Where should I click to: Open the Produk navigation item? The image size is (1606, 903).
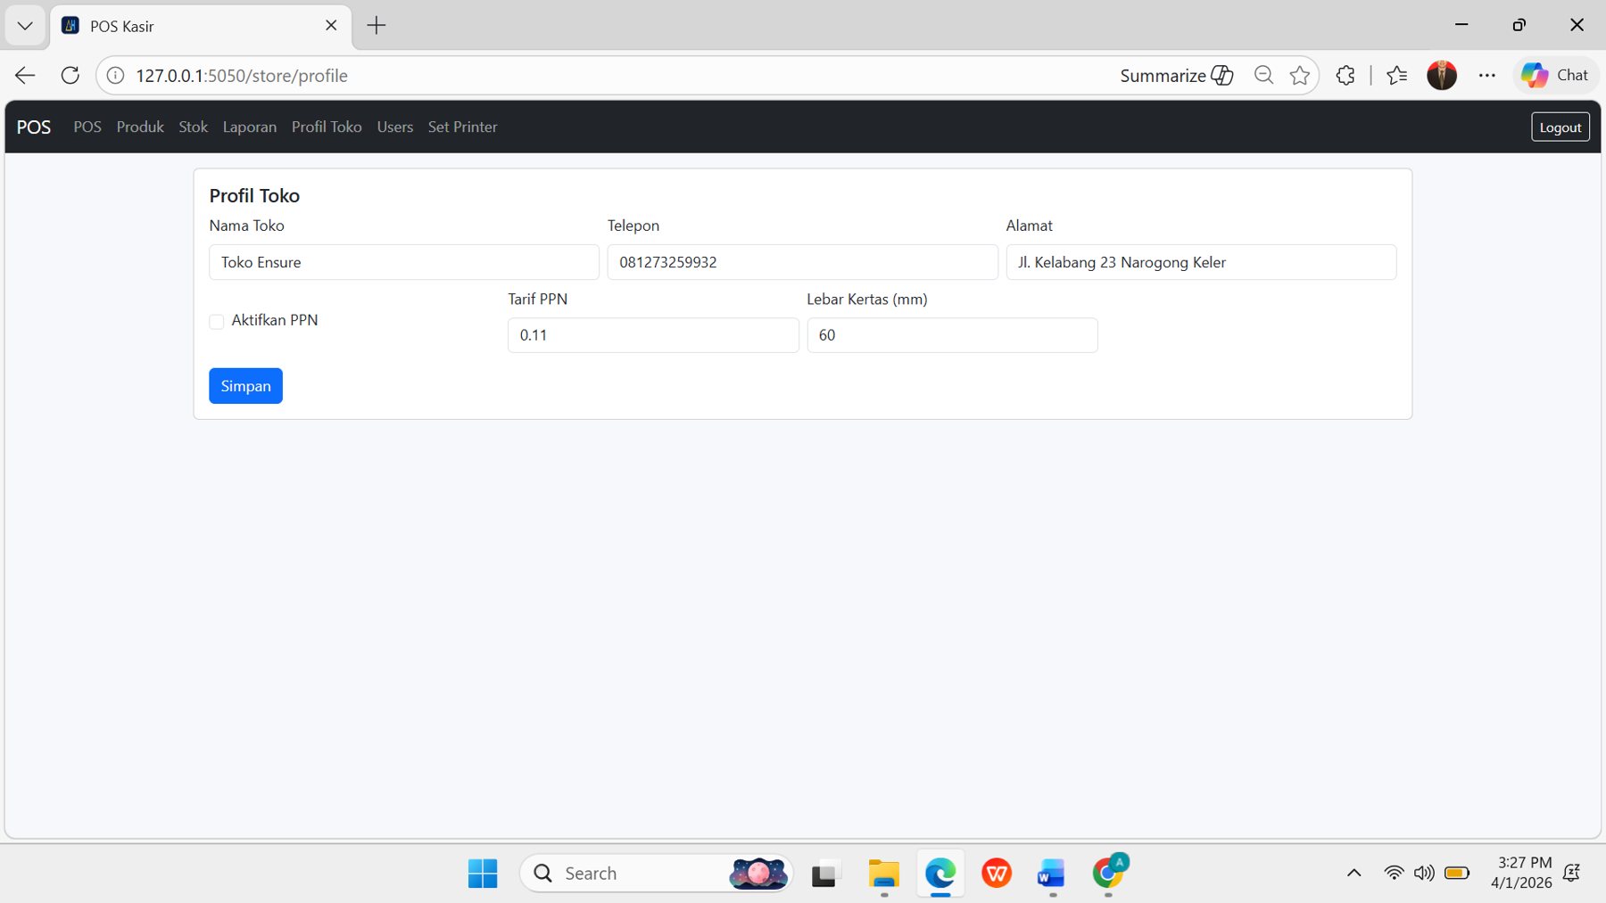click(139, 127)
